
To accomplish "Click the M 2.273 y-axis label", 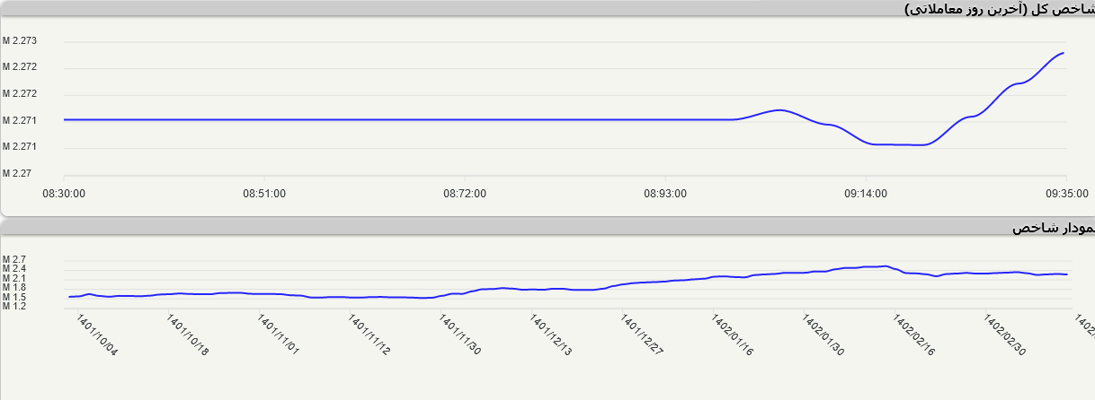I will click(19, 40).
